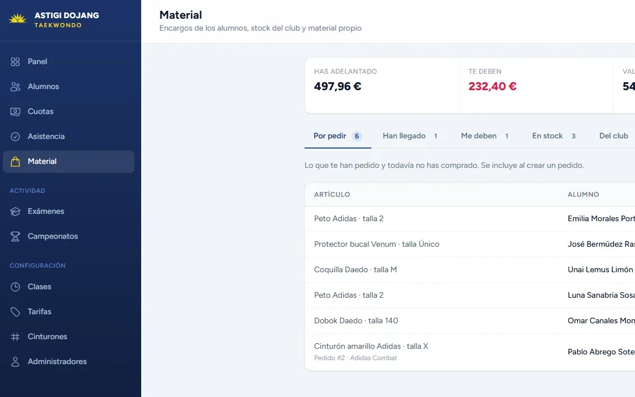Click the Campeonatos trophy icon
The image size is (635, 397).
pos(15,236)
